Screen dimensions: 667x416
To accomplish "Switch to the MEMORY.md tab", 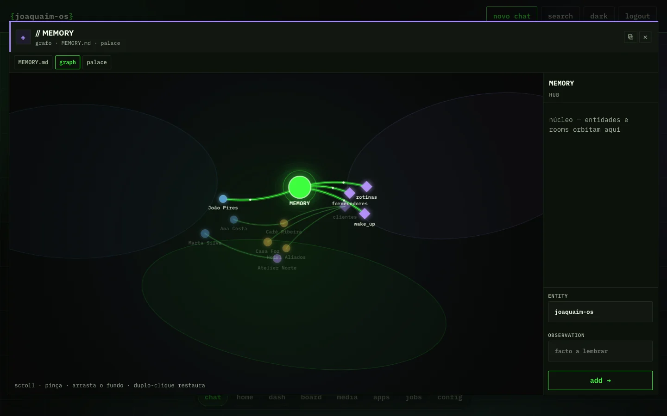I will [x=33, y=62].
